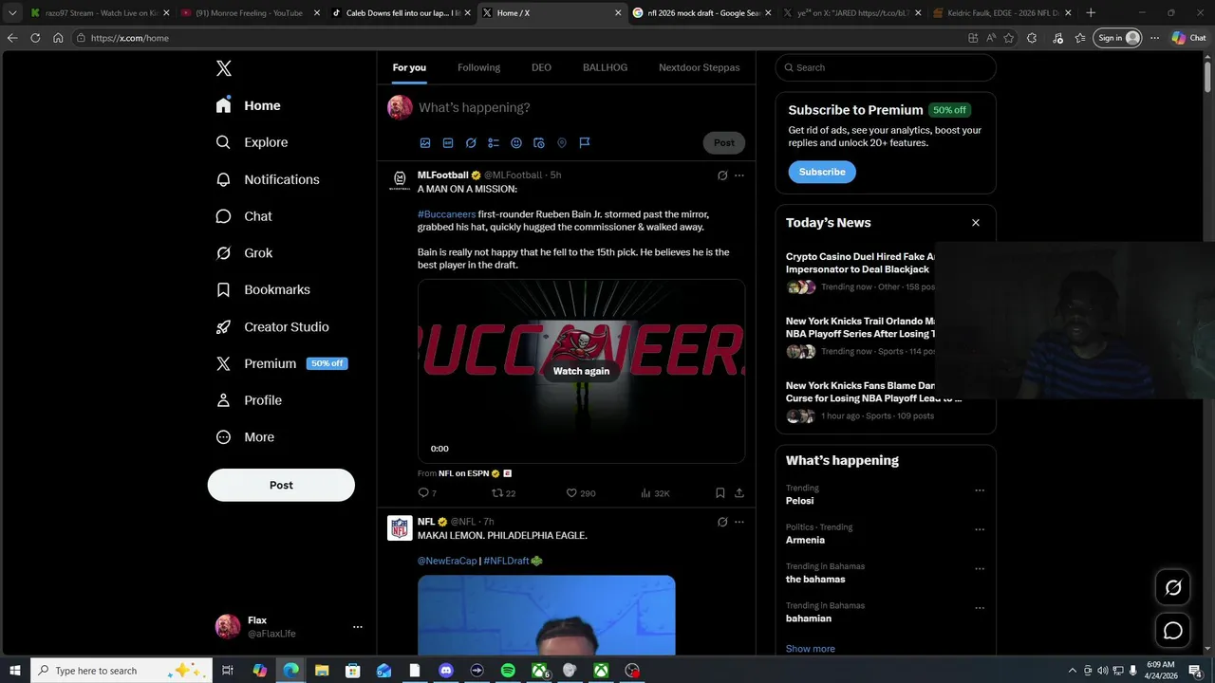The height and width of the screenshot is (683, 1215).
Task: Click the X logo in sidebar
Action: [223, 68]
